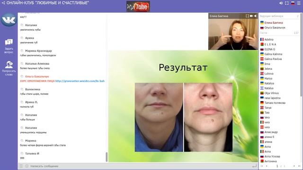Open the hamburger menu in the top bar

(x=299, y=3)
